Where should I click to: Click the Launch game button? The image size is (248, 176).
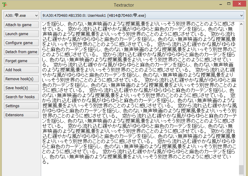point(21,34)
